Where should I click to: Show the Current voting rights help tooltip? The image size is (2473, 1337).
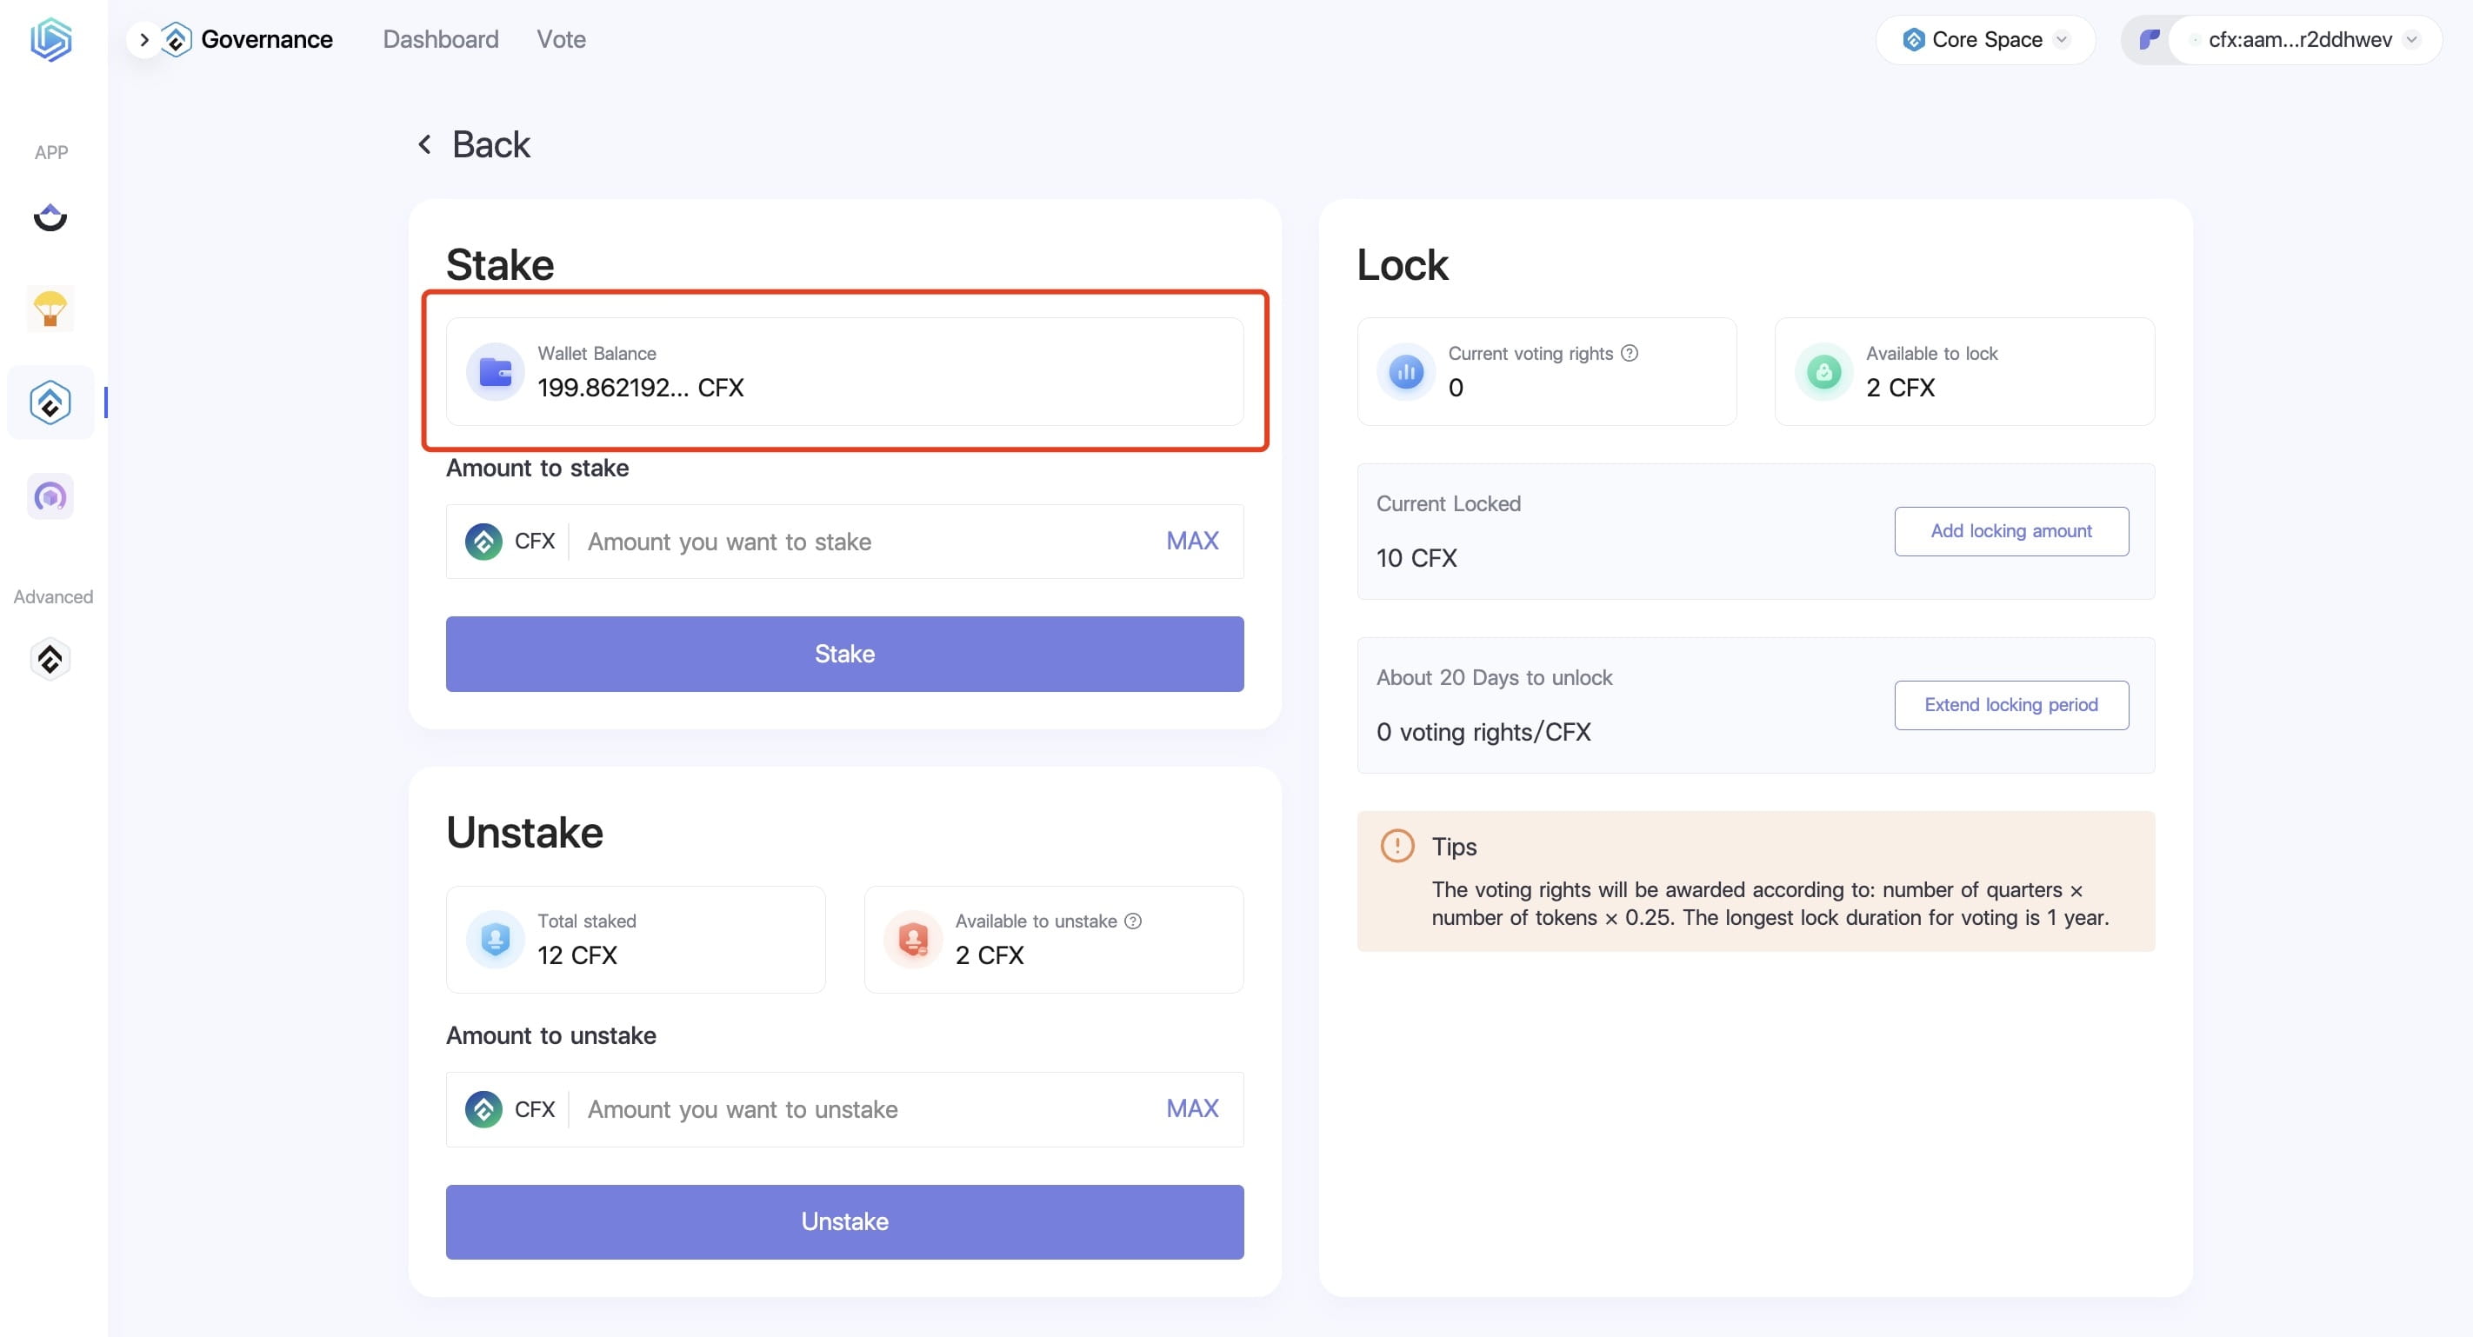(1630, 353)
